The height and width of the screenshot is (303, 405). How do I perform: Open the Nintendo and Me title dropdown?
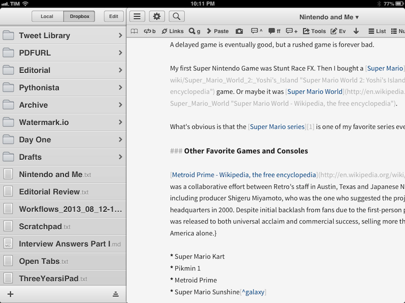(x=329, y=17)
